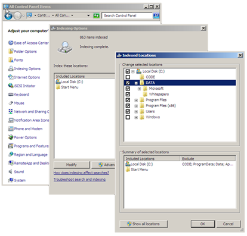Click the Back arrow in Control Panel window
This screenshot has height=236, width=247.
click(8, 15)
